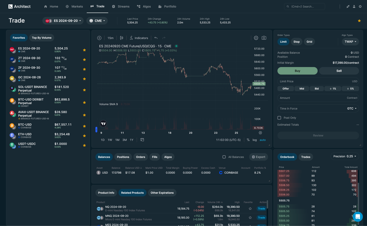The image size is (367, 226).
Task: Select the candlestick chart type icon
Action: coord(121,38)
